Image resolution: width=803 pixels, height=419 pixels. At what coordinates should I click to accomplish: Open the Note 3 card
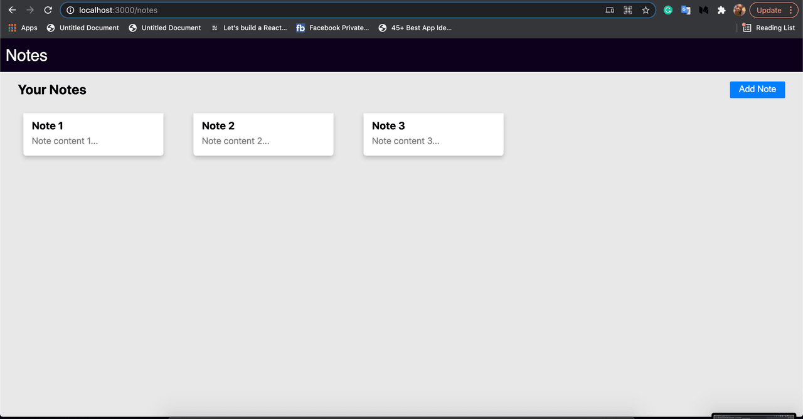433,134
